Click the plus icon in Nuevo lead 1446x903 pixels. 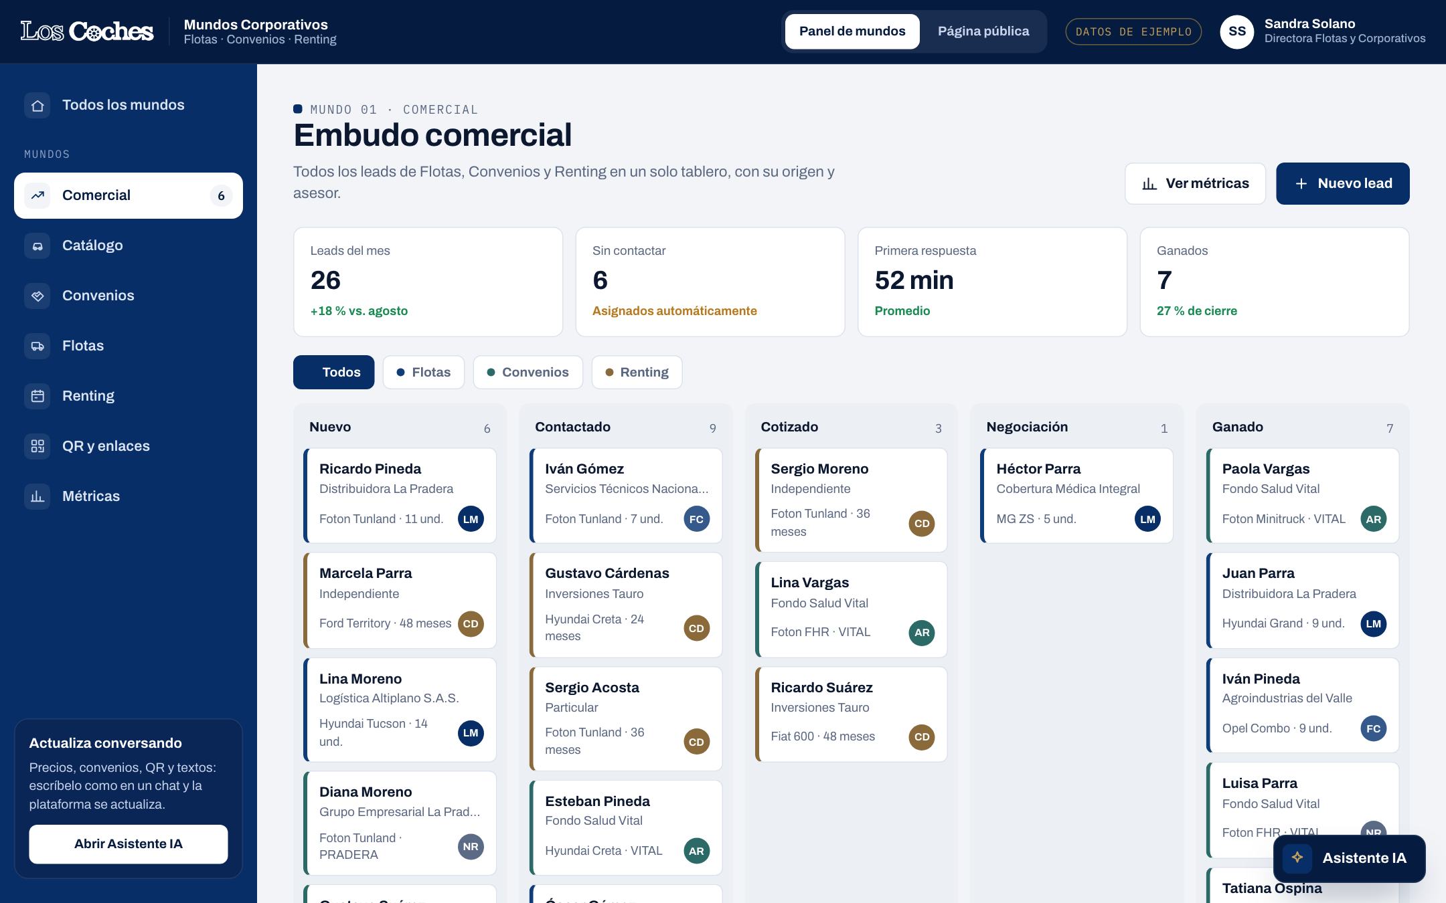click(x=1301, y=184)
